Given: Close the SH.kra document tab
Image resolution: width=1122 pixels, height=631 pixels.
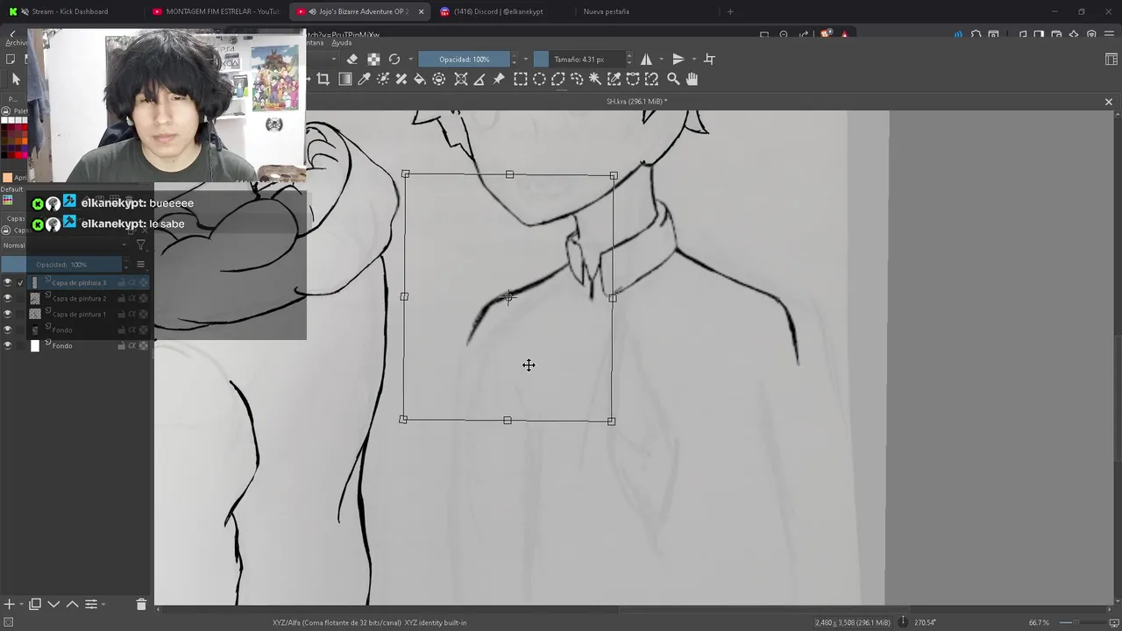Looking at the screenshot, I should click(1109, 102).
